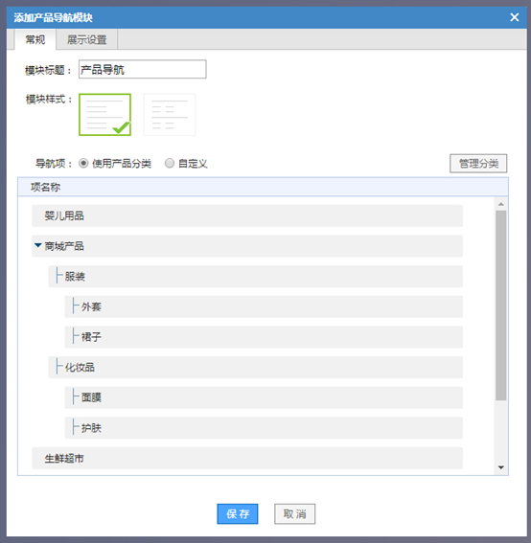
Task: Close the 添加产品导航模块 dialog
Action: tap(515, 17)
